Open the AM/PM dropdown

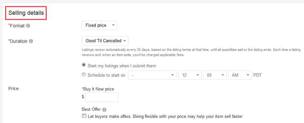(240, 75)
